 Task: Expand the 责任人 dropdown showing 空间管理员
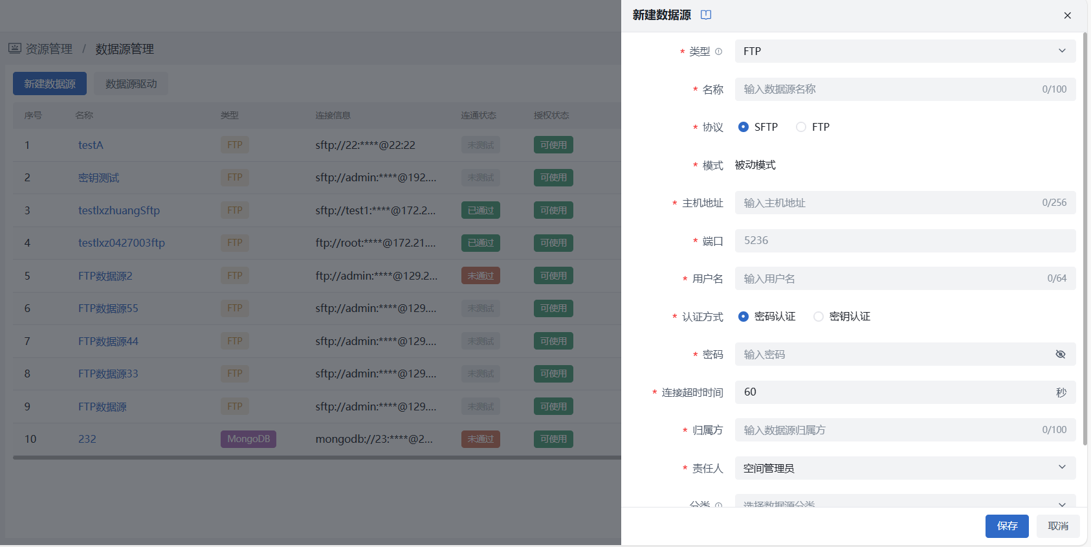coord(905,468)
